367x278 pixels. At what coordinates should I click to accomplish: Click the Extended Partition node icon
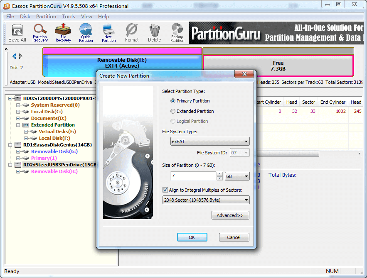click(x=26, y=125)
